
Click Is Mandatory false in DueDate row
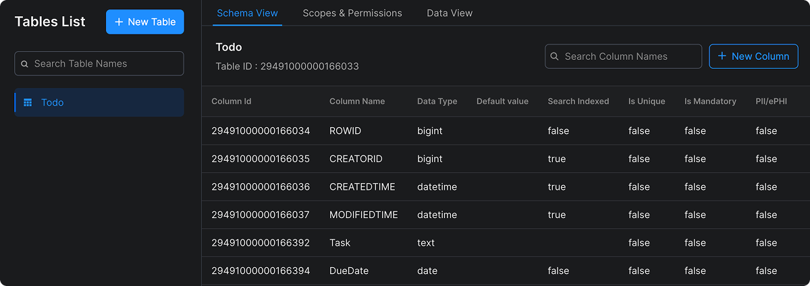pyautogui.click(x=695, y=271)
